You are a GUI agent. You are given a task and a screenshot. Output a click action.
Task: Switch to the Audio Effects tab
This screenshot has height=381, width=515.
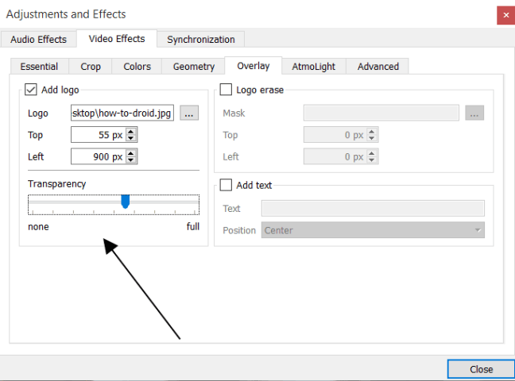pos(39,39)
